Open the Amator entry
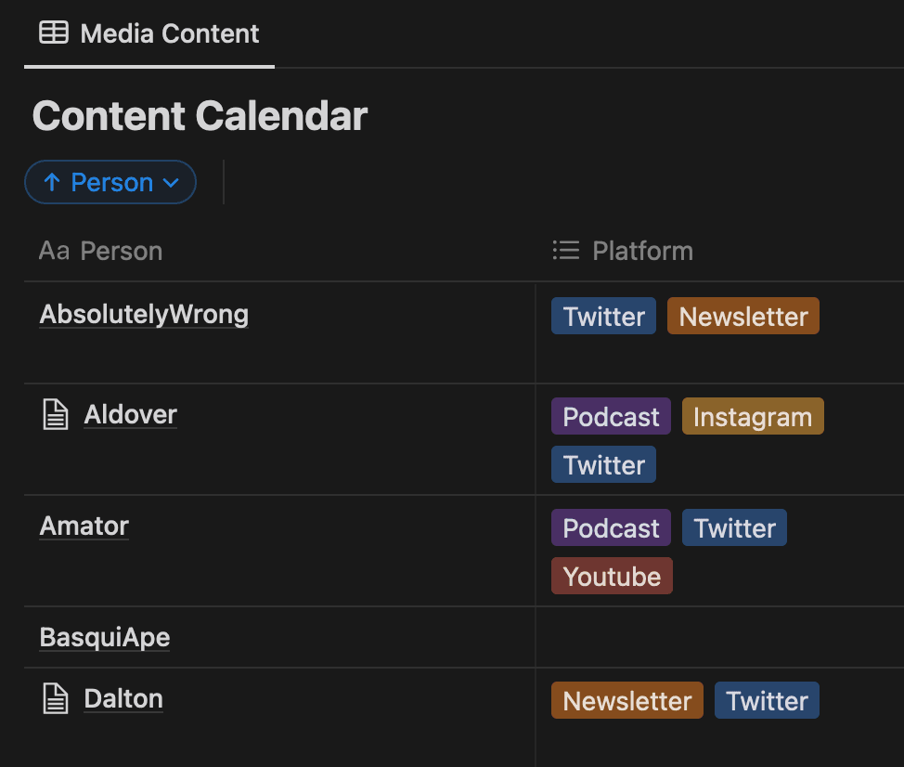904x767 pixels. point(84,526)
